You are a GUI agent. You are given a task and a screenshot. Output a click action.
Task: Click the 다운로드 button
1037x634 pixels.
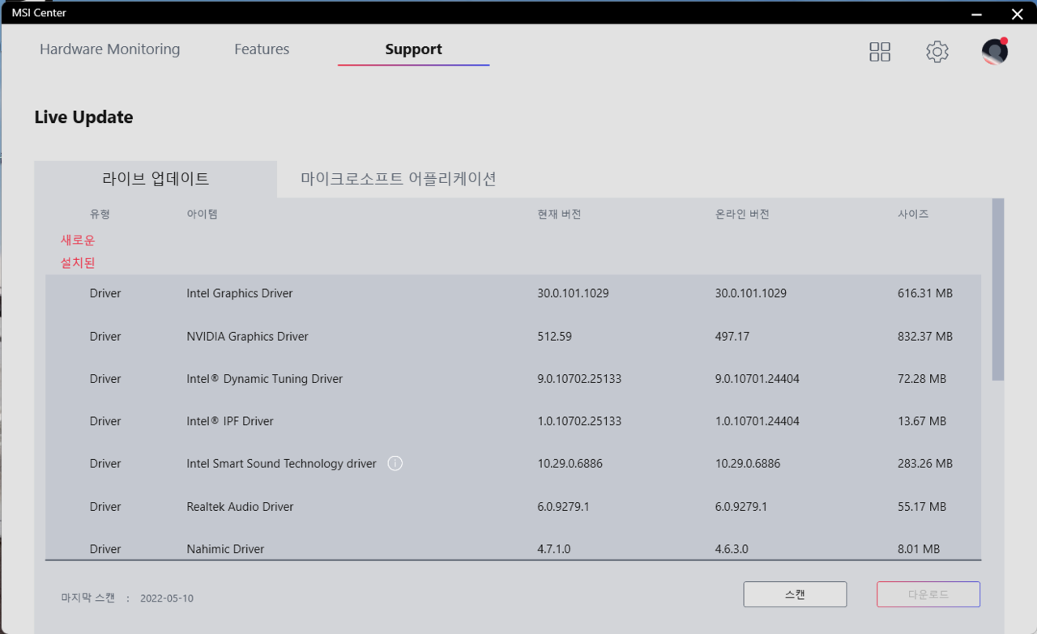coord(928,594)
